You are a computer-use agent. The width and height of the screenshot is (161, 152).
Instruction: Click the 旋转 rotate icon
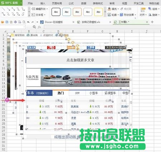point(150,15)
